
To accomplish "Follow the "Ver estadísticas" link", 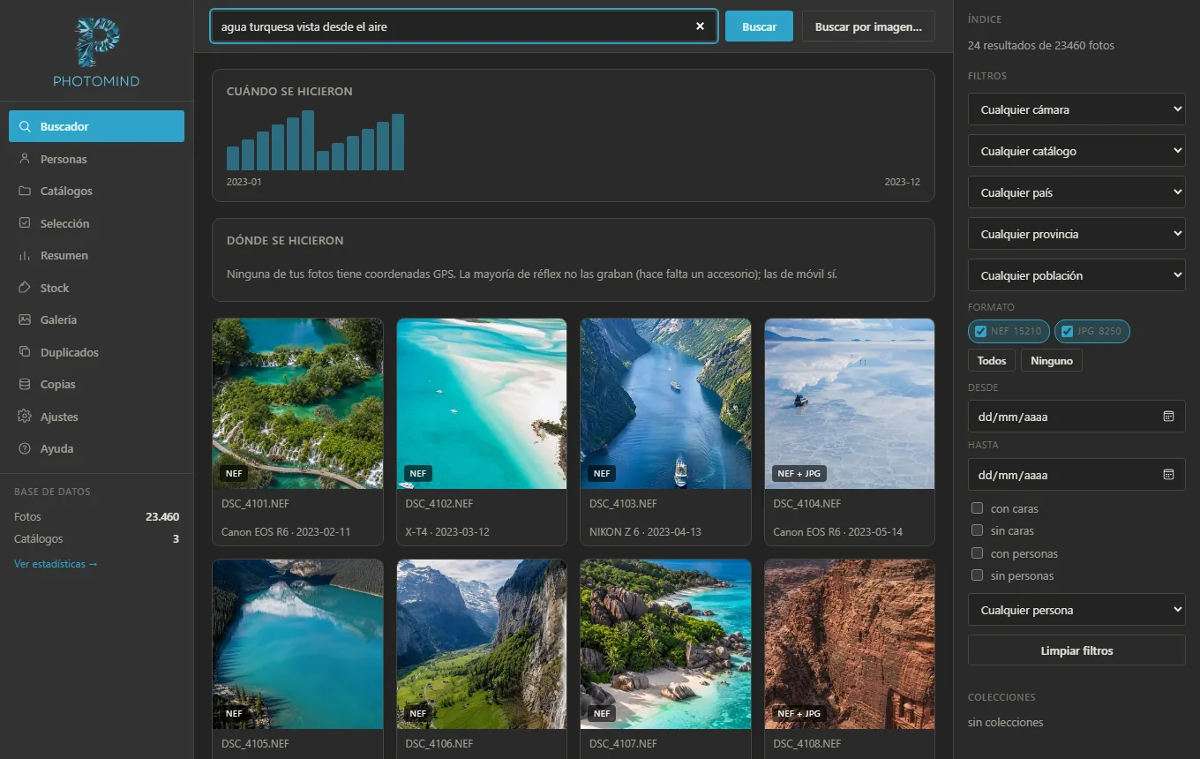I will (56, 563).
